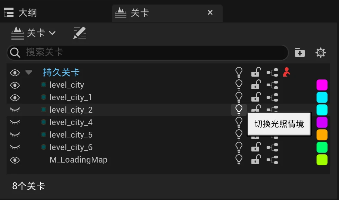The width and height of the screenshot is (339, 200).
Task: Toggle lighting scenario for level_city_2
Action: pyautogui.click(x=239, y=110)
